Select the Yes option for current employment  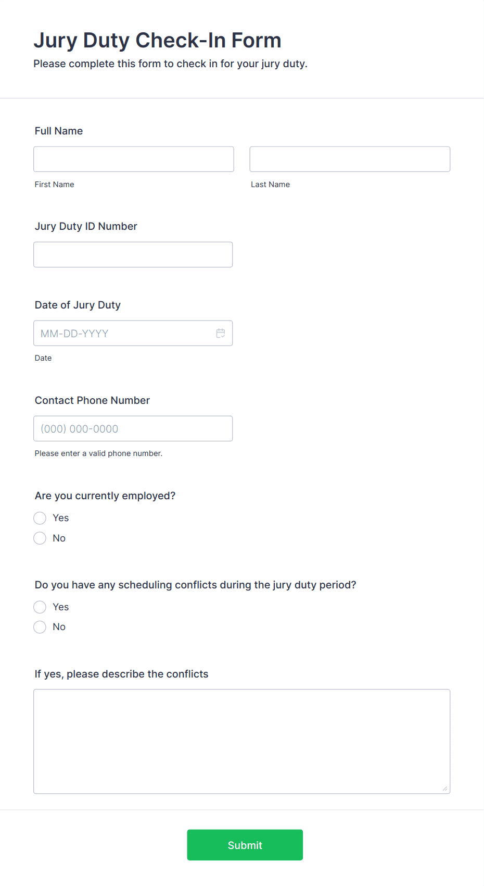[40, 518]
